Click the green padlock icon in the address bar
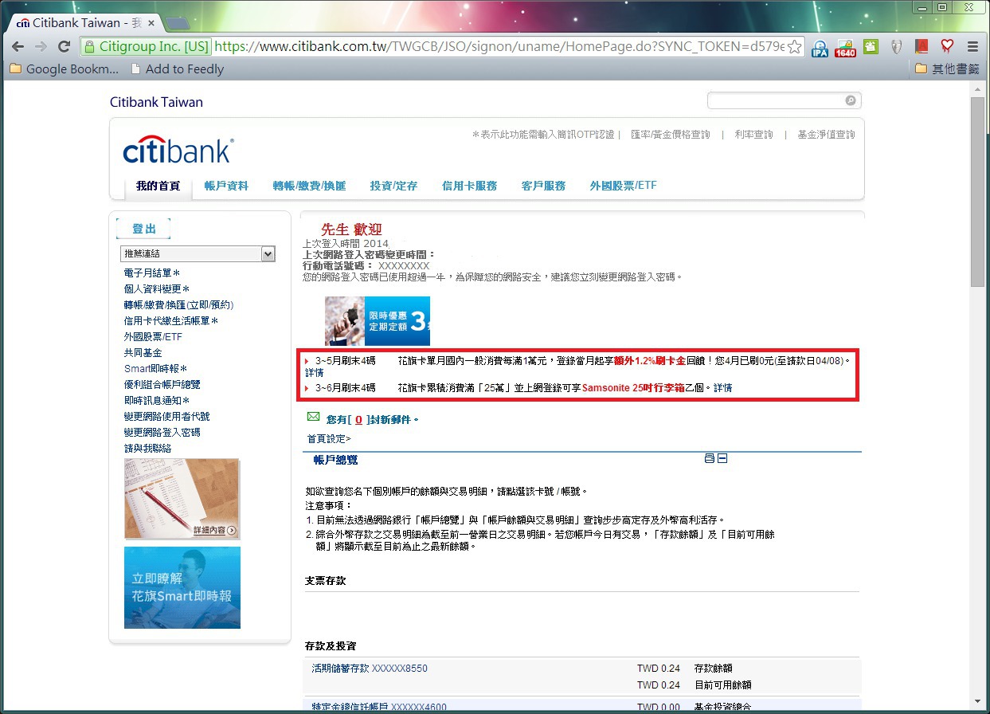Viewport: 990px width, 714px height. (90, 47)
